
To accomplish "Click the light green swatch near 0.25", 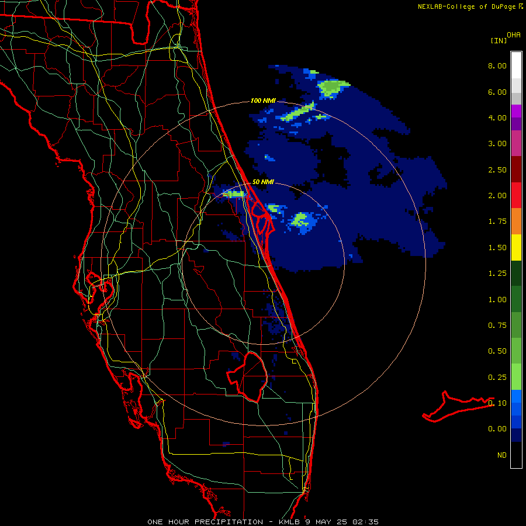I will (516, 377).
